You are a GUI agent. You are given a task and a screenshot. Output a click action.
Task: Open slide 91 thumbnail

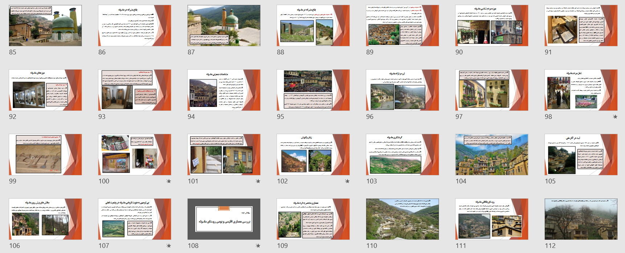pos(581,25)
